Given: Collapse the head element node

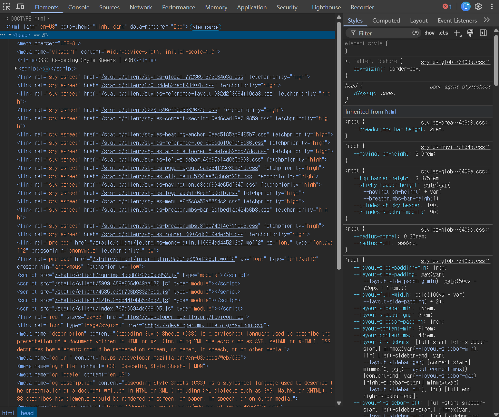Looking at the screenshot, I should coord(10,35).
